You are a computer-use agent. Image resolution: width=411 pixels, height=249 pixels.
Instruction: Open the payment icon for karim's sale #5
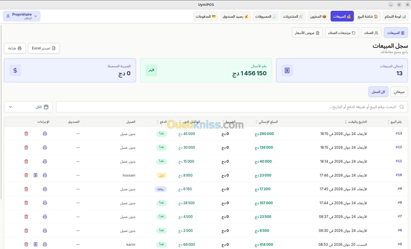click(35, 244)
